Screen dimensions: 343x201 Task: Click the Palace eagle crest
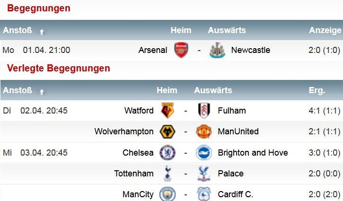click(x=204, y=174)
